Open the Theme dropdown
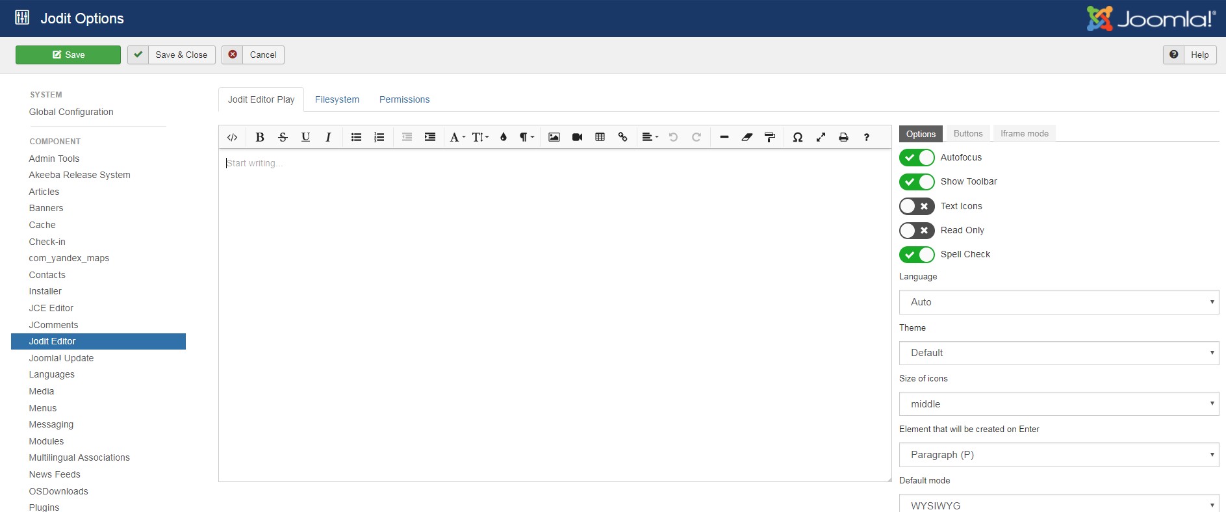 pyautogui.click(x=1059, y=353)
